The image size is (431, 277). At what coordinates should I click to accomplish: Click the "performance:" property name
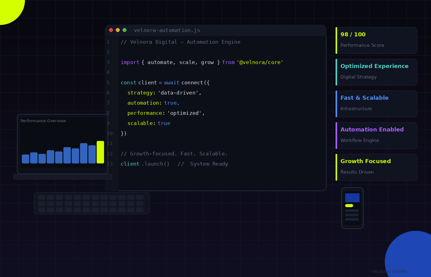pos(146,113)
